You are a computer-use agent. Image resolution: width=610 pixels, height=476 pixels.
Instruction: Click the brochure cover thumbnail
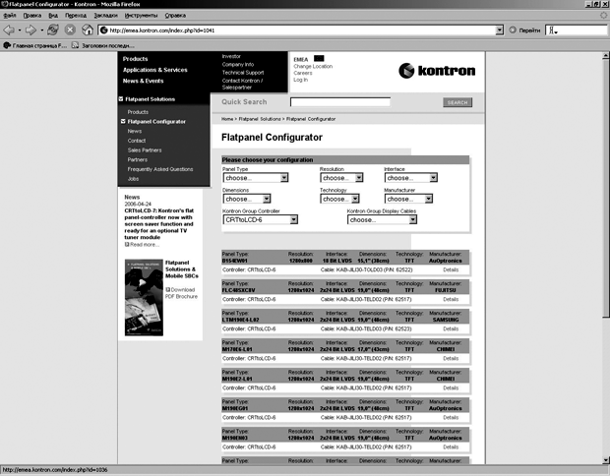click(144, 297)
